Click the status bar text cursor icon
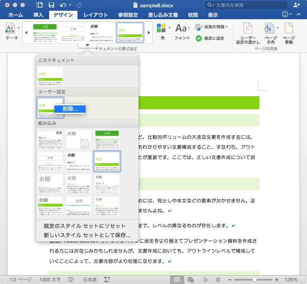Image resolution: width=307 pixels, height=284 pixels. 107,280
